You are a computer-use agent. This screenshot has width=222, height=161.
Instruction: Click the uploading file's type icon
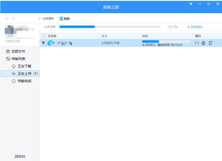click(50, 43)
